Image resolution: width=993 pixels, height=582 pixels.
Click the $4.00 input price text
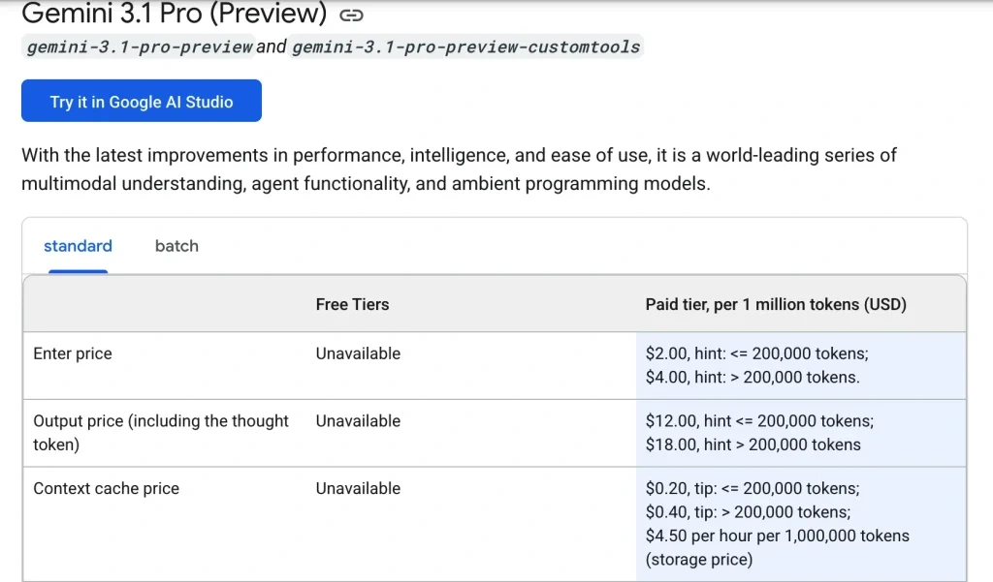(x=753, y=378)
